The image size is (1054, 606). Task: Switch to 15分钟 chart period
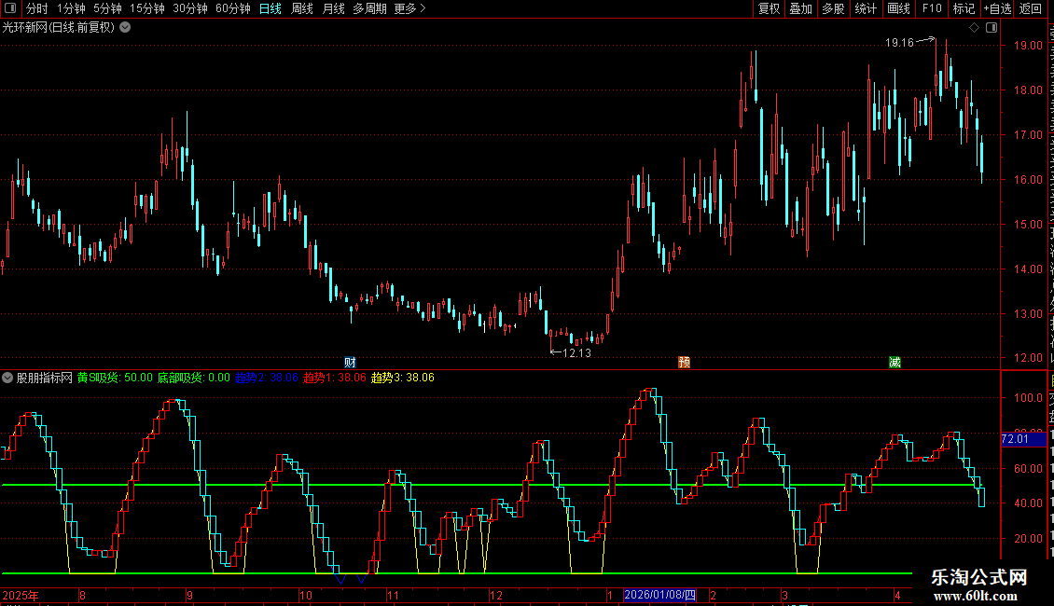click(147, 8)
